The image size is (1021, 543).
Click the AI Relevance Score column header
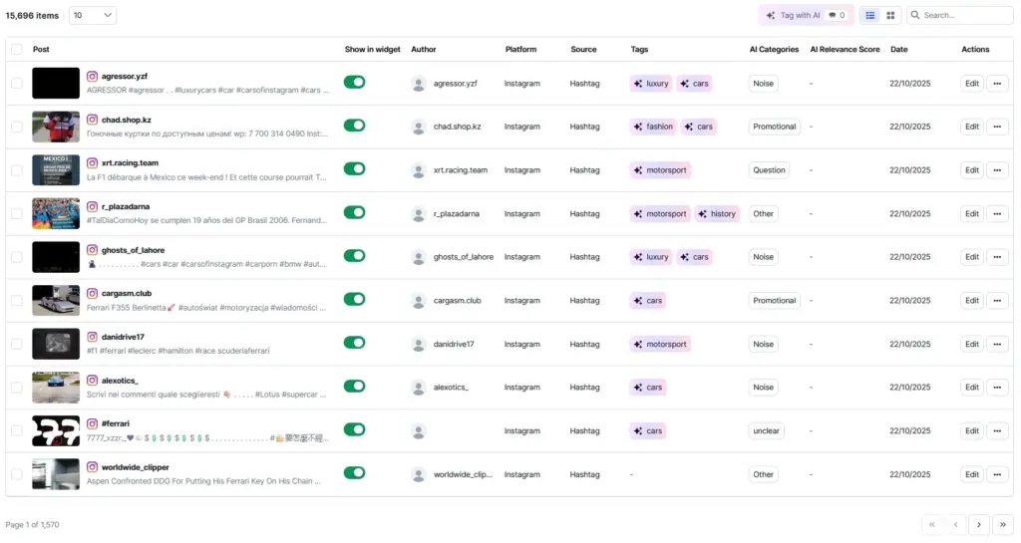845,49
